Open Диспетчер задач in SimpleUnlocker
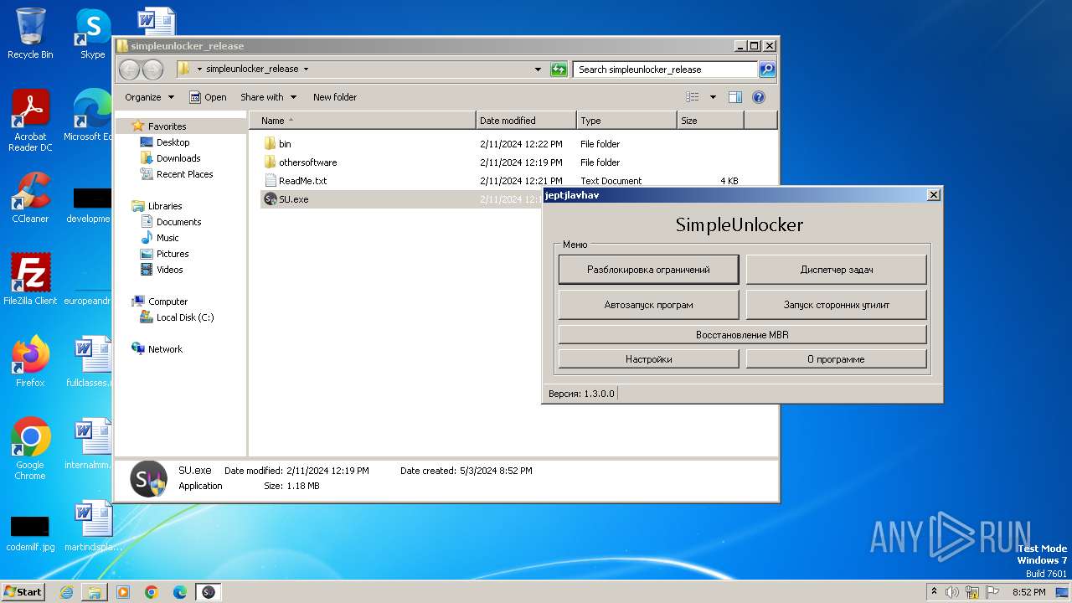 pos(837,270)
